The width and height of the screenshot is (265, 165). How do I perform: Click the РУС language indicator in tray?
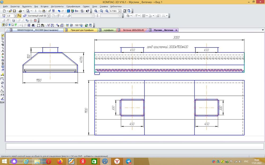click(246, 161)
